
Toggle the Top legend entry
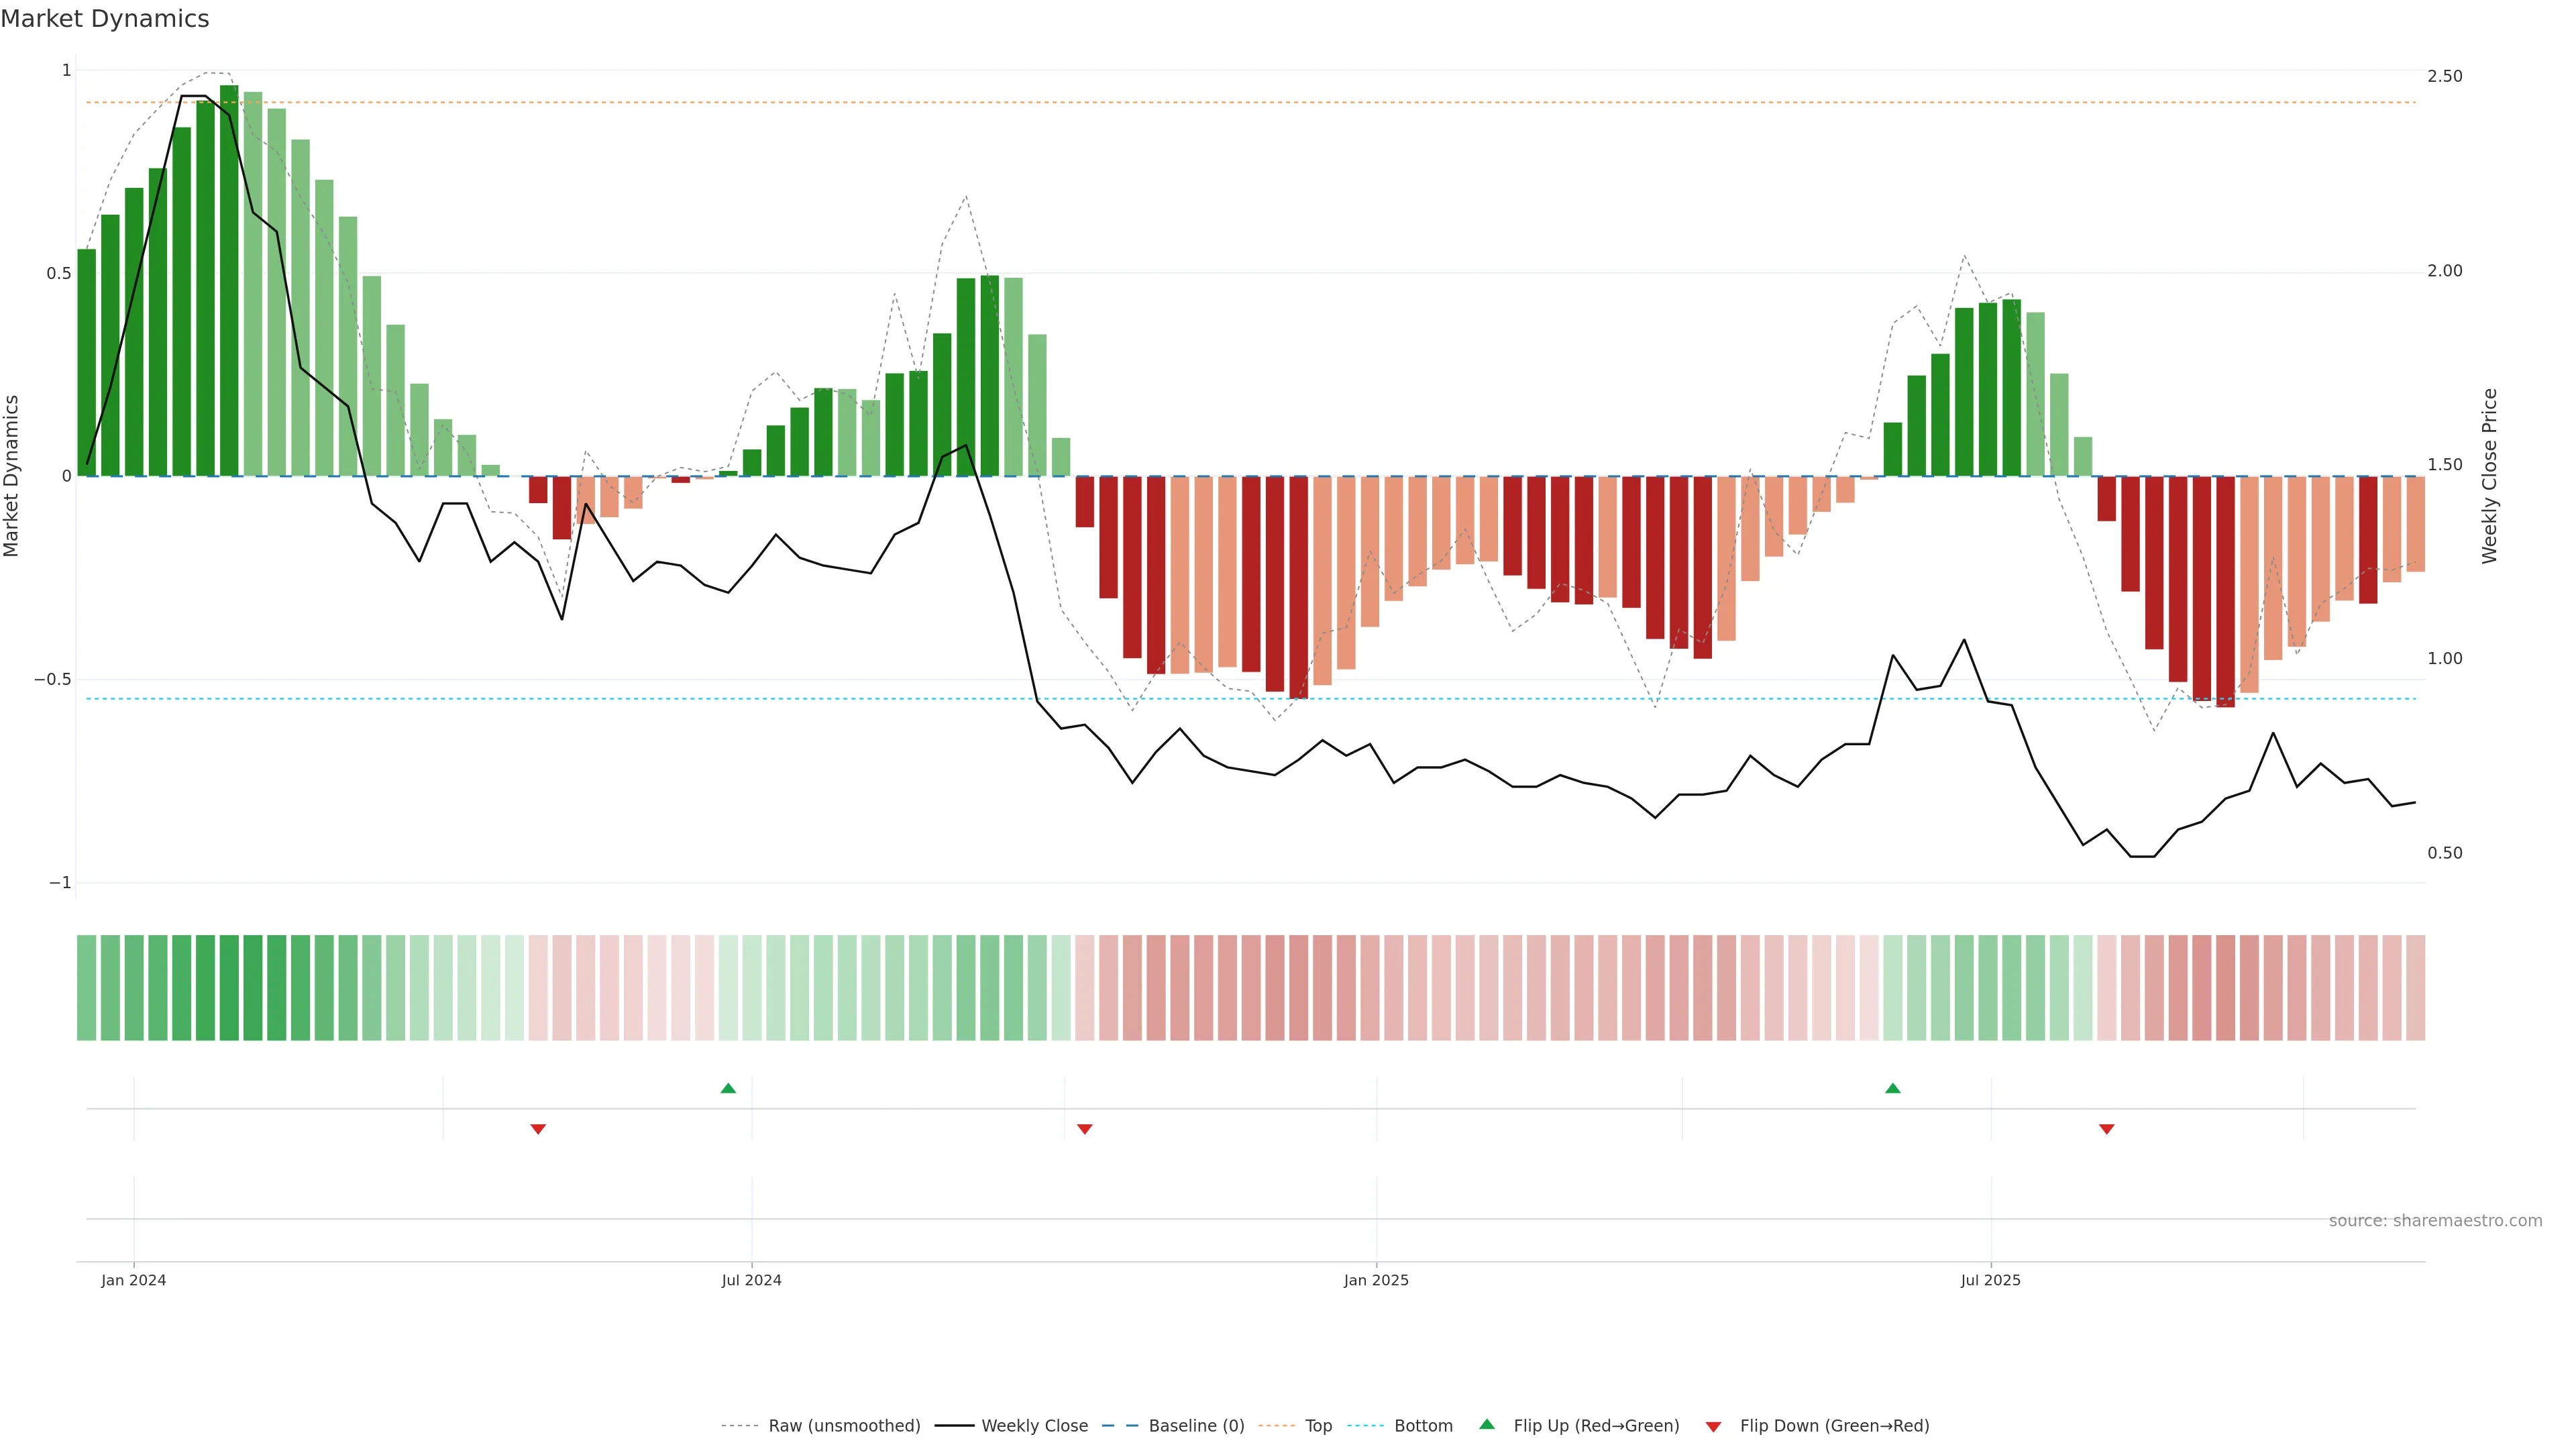point(1318,1426)
